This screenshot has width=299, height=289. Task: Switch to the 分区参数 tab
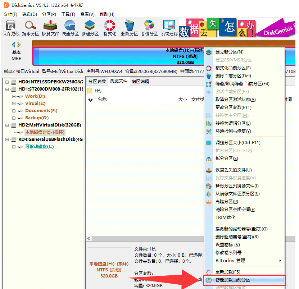point(97,81)
